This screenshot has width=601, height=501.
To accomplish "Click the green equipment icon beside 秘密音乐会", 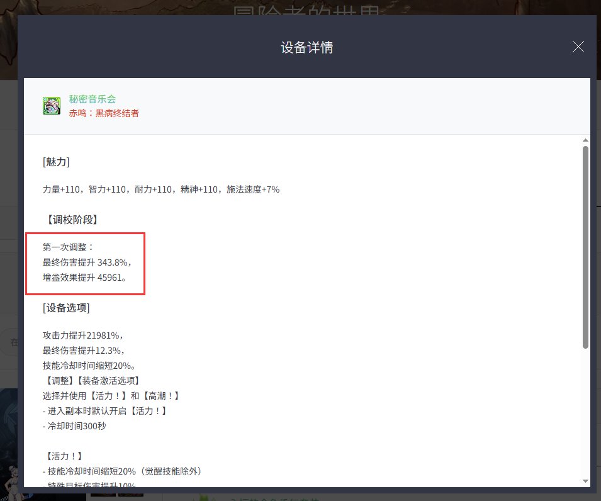I will click(51, 106).
